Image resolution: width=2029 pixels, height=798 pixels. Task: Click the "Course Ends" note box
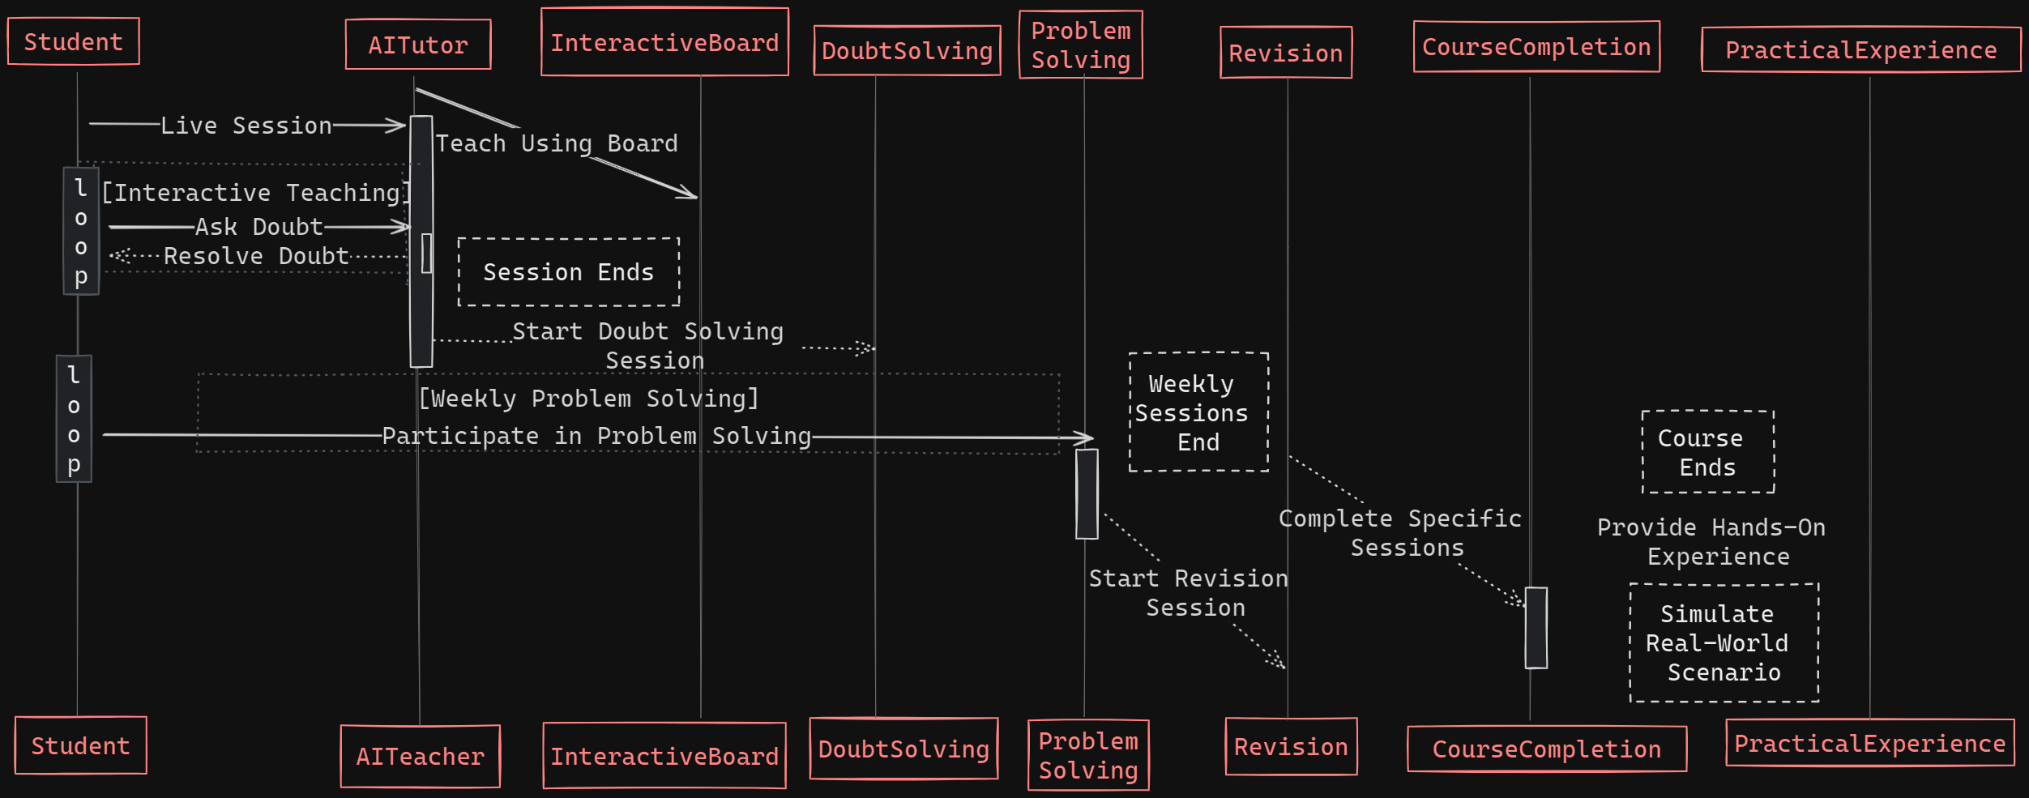pos(1708,452)
